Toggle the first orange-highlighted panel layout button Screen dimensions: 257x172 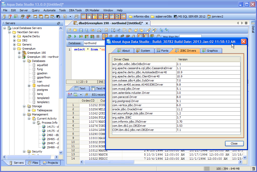click(x=83, y=16)
